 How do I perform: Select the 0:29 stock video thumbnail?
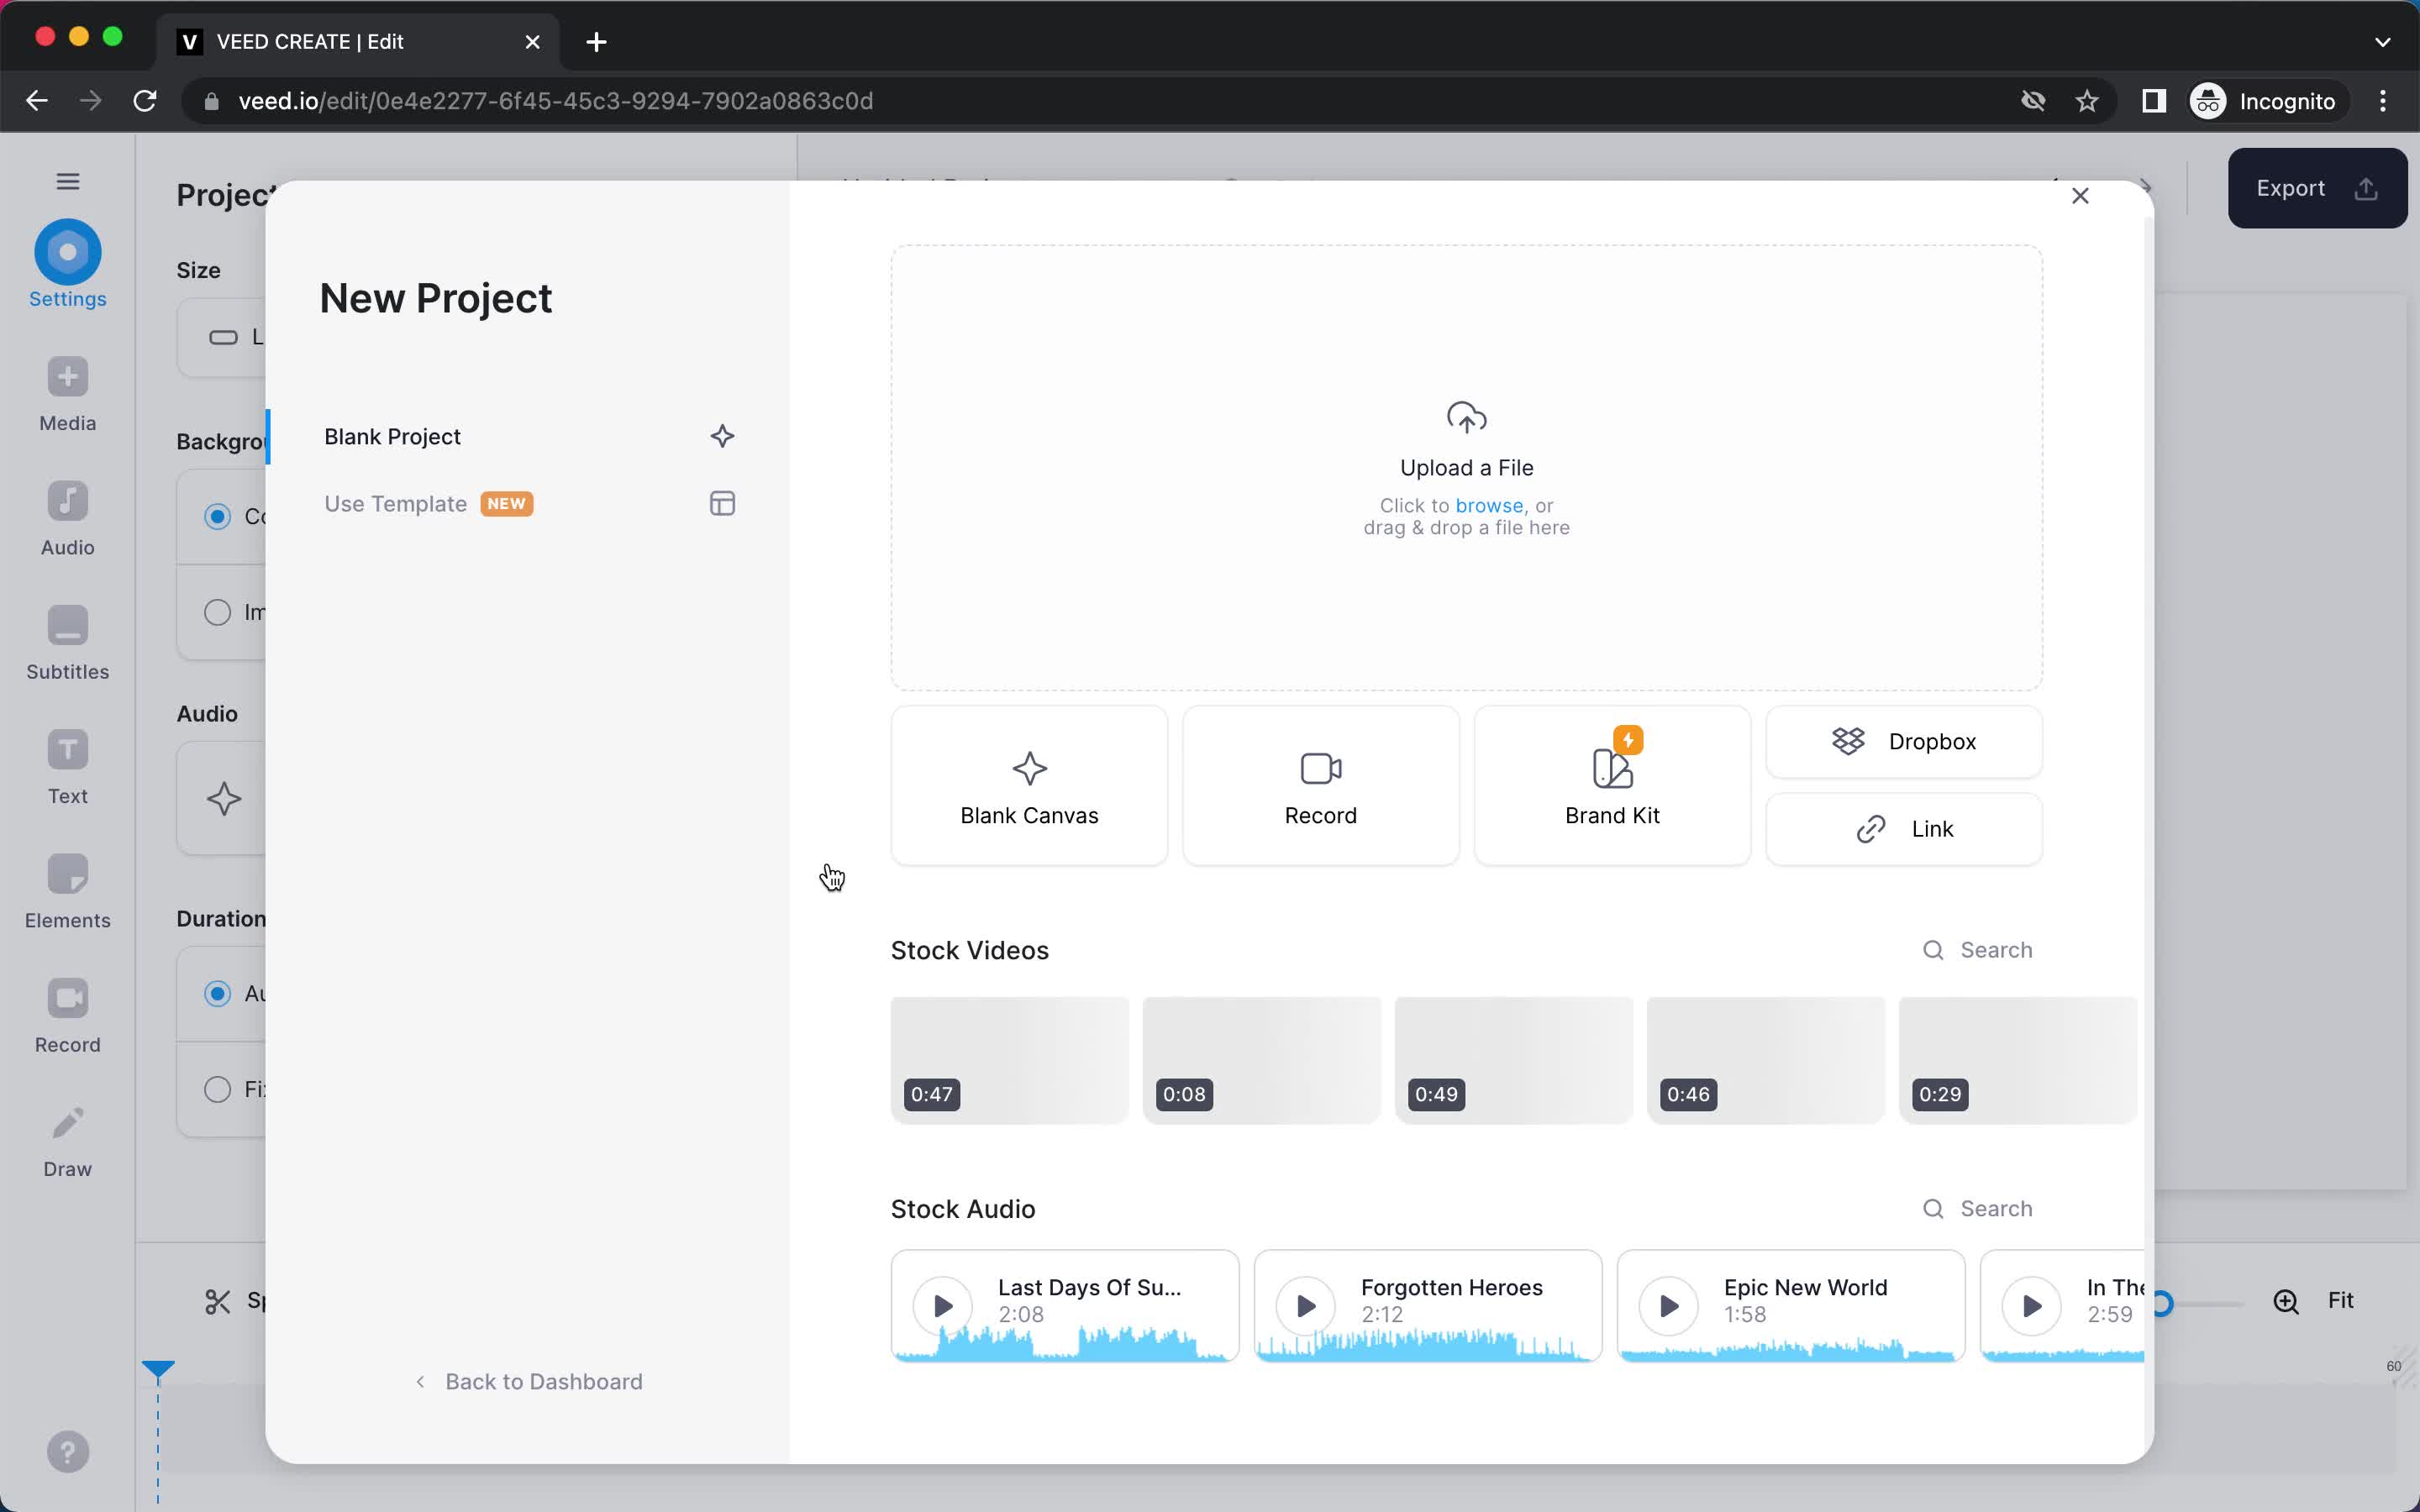(x=2017, y=1060)
